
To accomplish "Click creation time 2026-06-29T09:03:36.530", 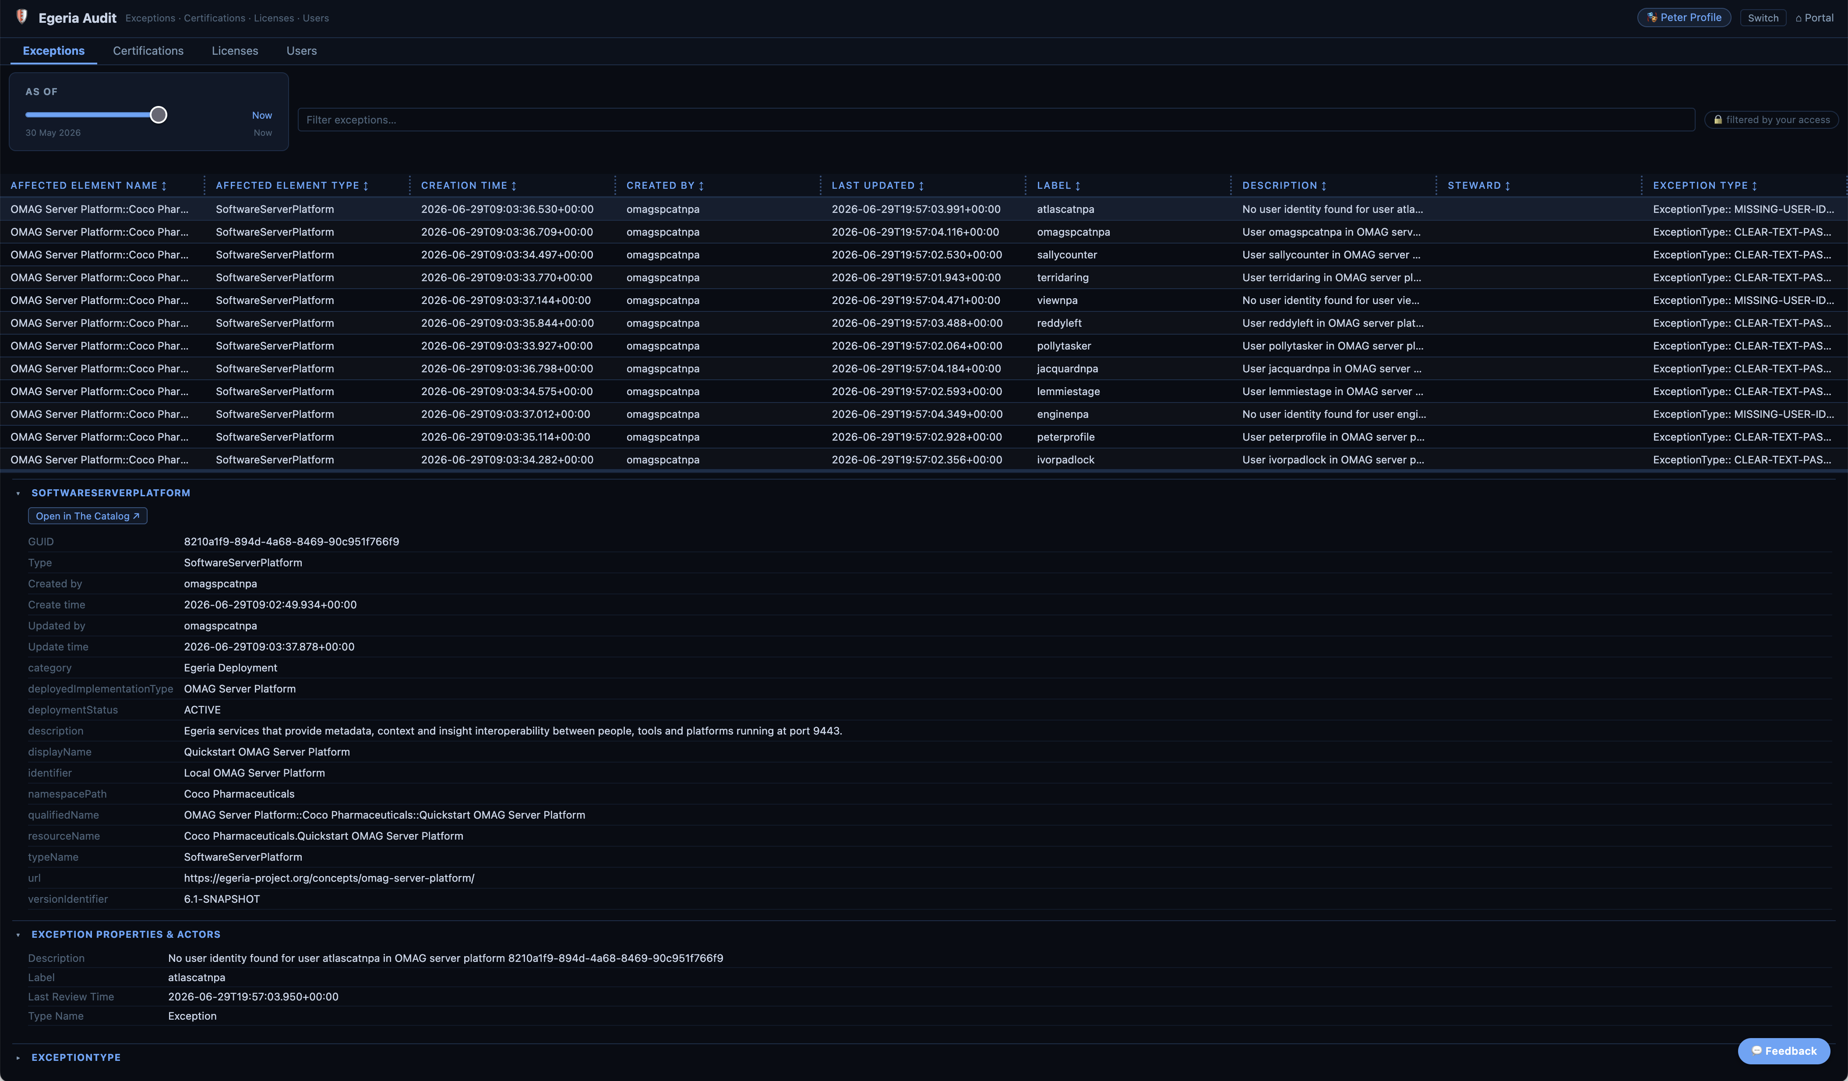I will pyautogui.click(x=507, y=209).
